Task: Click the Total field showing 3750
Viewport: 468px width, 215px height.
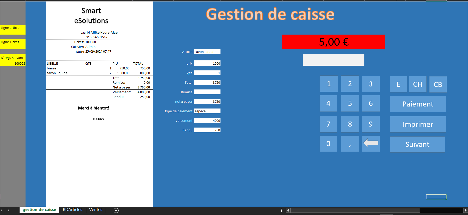Action: tap(207, 82)
